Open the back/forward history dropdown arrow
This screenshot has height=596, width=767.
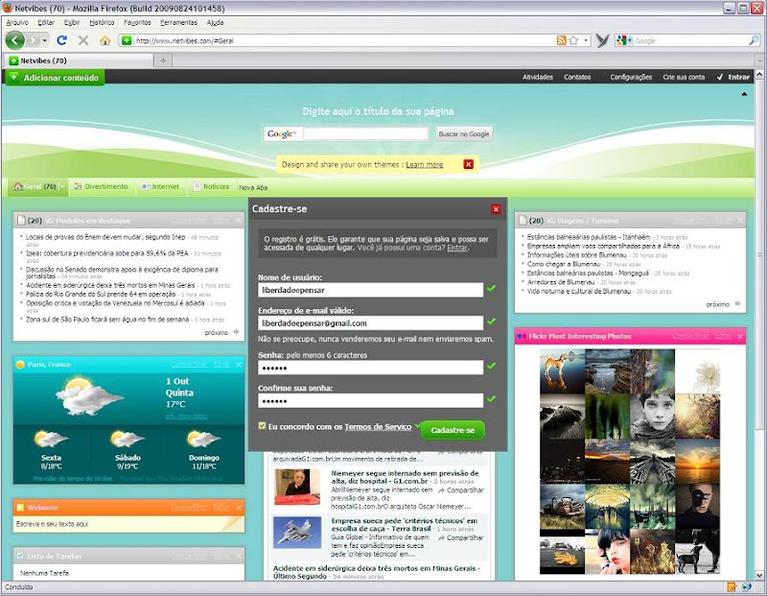pos(44,40)
